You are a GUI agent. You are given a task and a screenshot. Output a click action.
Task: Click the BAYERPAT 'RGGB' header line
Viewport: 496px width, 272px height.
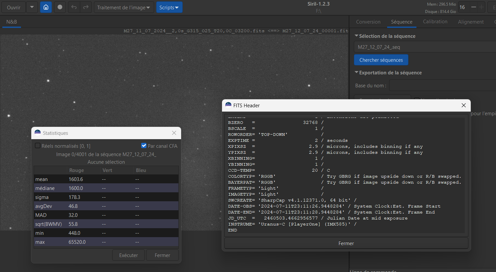[x=345, y=182]
